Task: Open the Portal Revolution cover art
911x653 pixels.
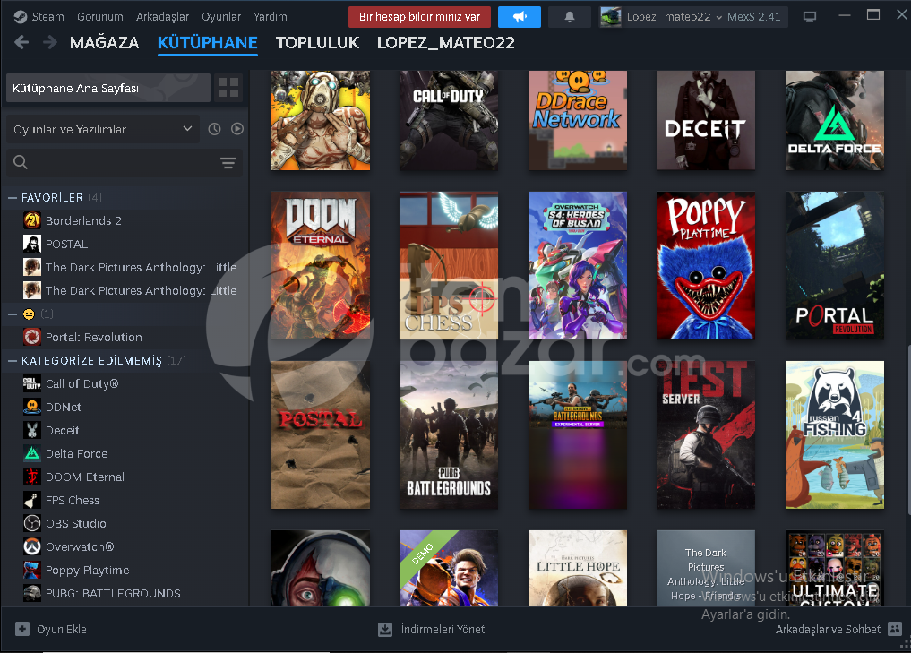Action: coord(834,265)
